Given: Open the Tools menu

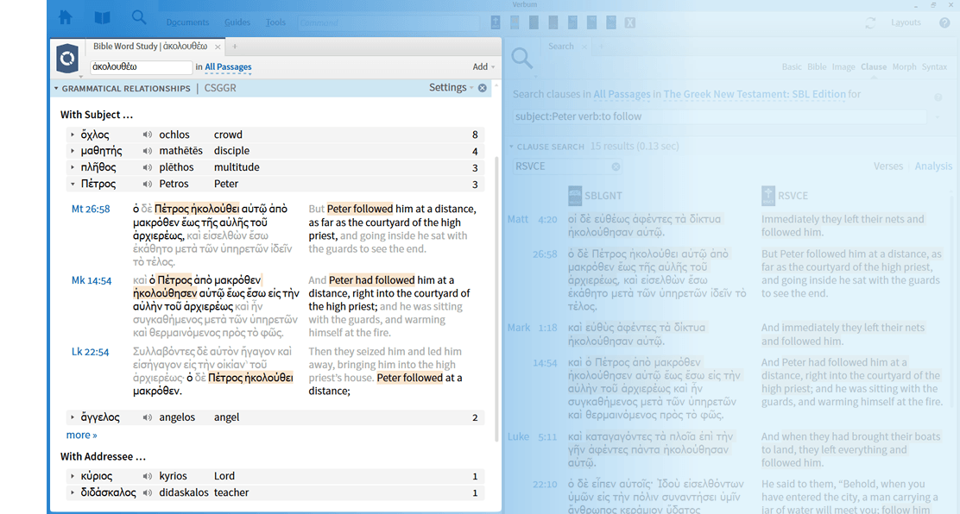Looking at the screenshot, I should point(275,22).
